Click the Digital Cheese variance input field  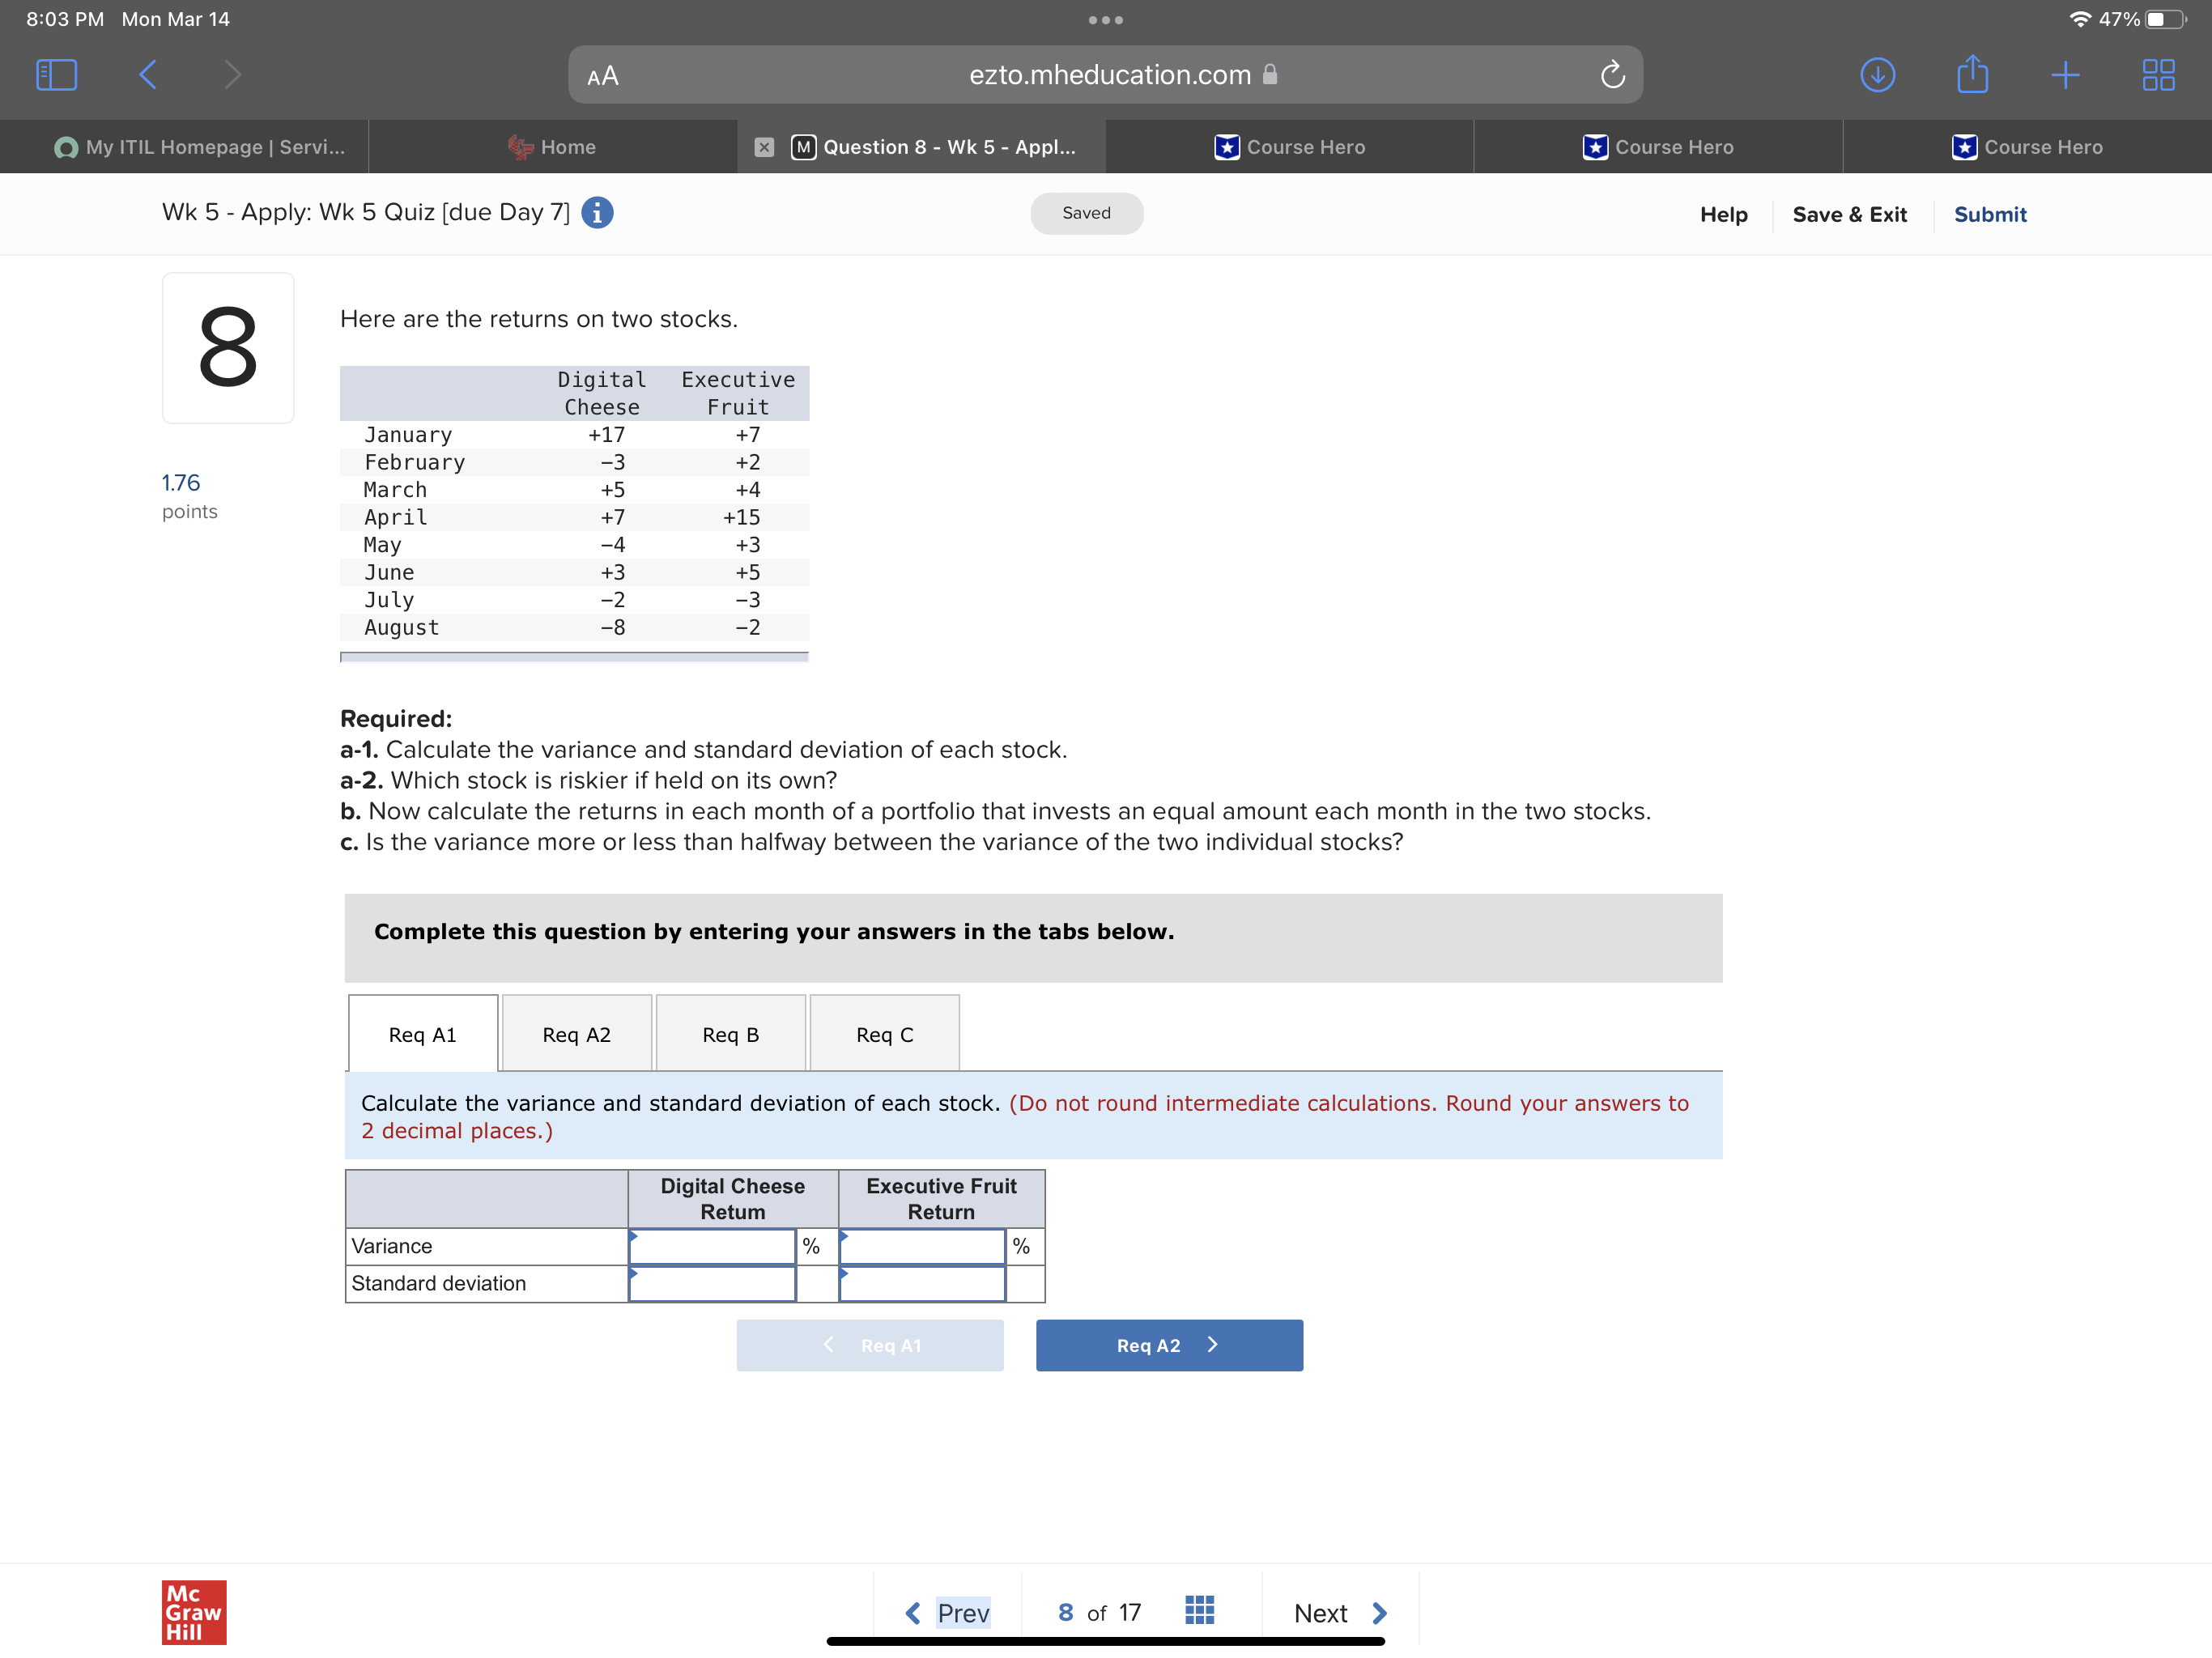click(712, 1246)
